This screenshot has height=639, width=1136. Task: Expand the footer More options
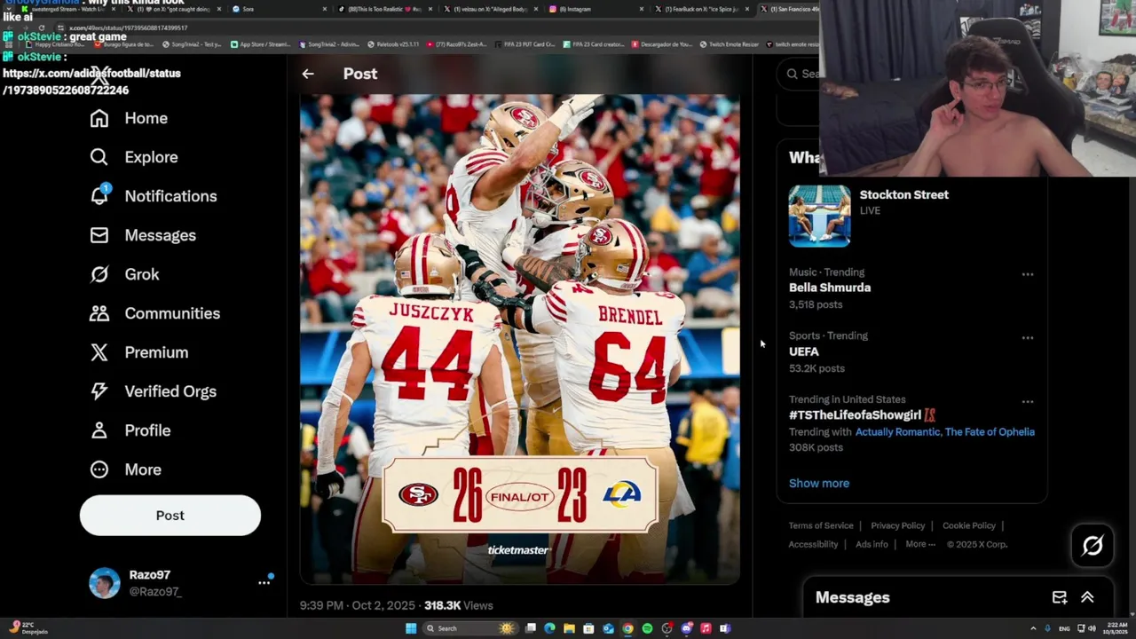click(x=920, y=544)
